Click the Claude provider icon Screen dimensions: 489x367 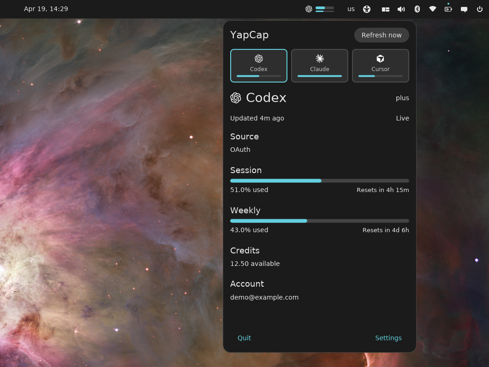coord(319,59)
